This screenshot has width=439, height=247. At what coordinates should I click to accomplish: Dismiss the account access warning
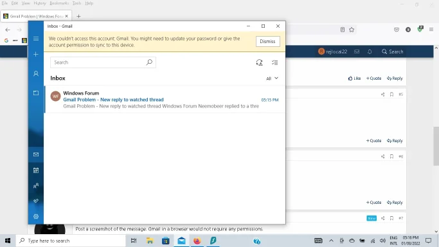coord(267,41)
